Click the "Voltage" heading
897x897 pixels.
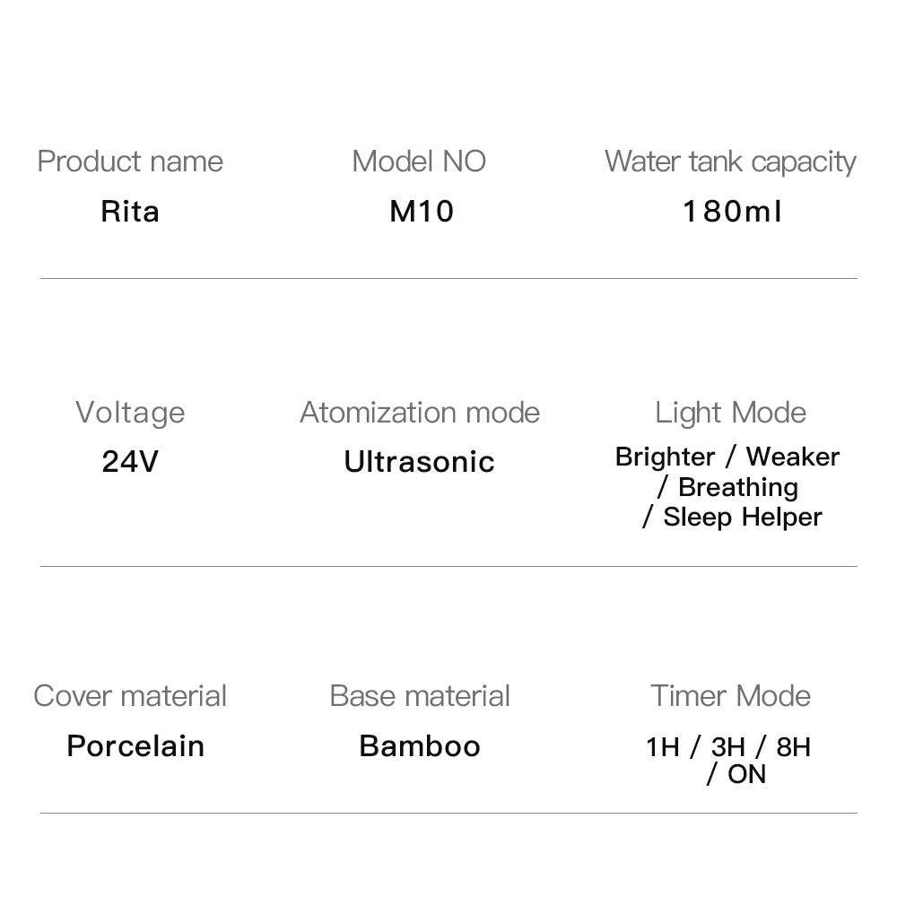(130, 413)
